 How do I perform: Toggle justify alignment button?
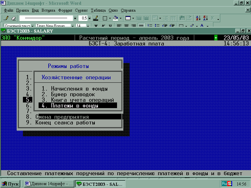[141, 26]
